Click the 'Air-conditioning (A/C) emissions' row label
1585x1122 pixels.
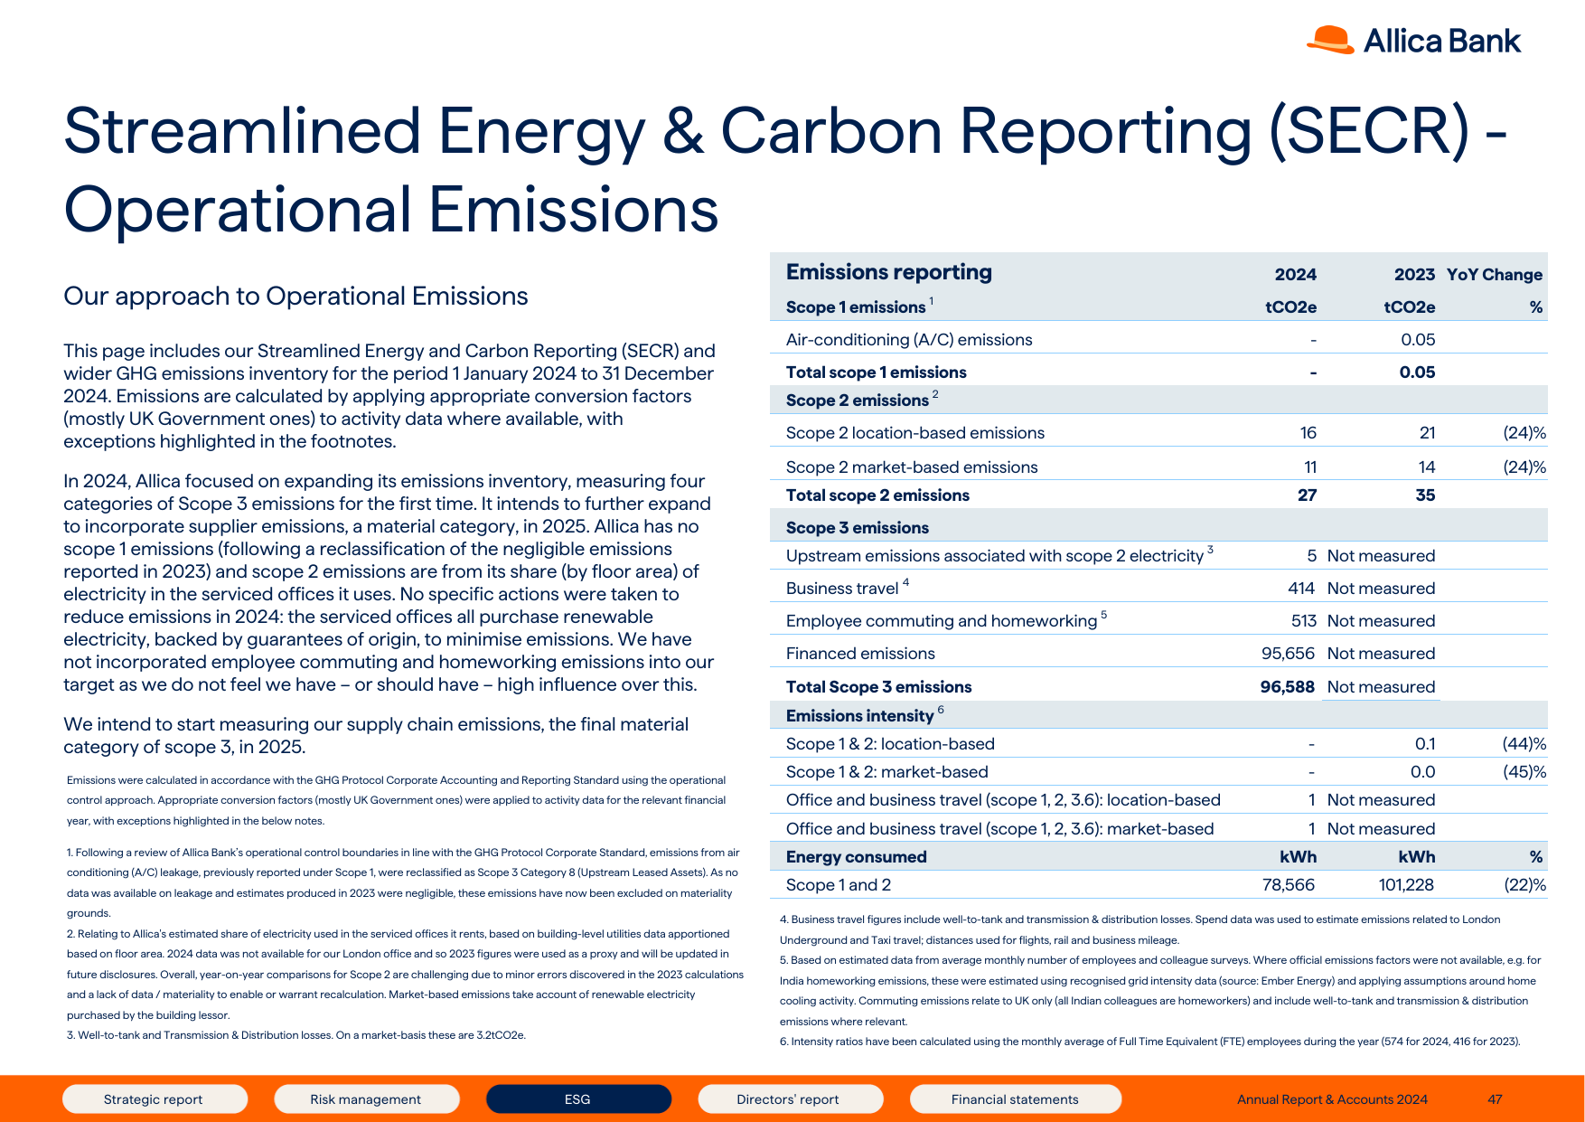point(909,340)
